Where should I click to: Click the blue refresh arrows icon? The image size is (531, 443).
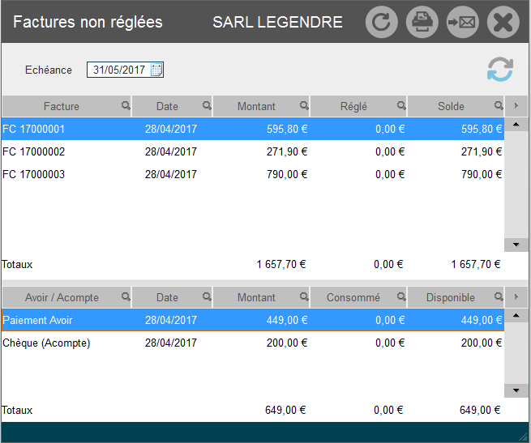(x=500, y=70)
